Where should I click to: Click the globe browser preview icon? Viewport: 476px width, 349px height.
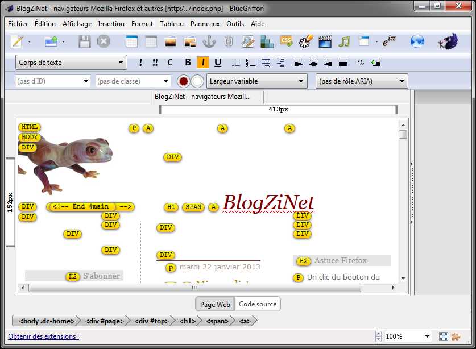point(417,41)
